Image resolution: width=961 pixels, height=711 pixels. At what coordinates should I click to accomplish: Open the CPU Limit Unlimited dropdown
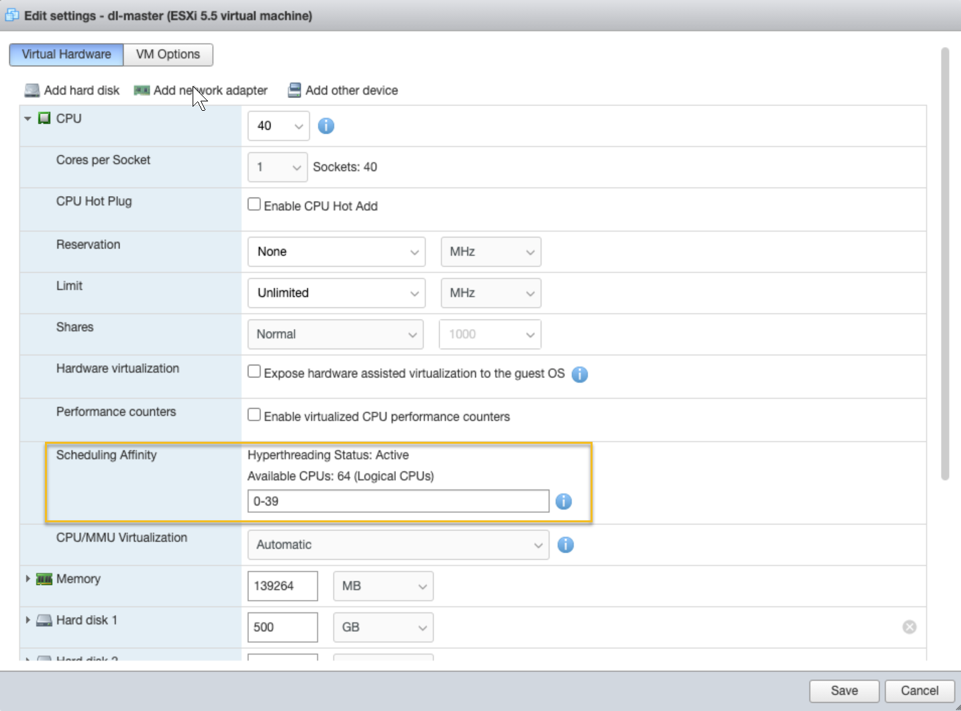336,293
